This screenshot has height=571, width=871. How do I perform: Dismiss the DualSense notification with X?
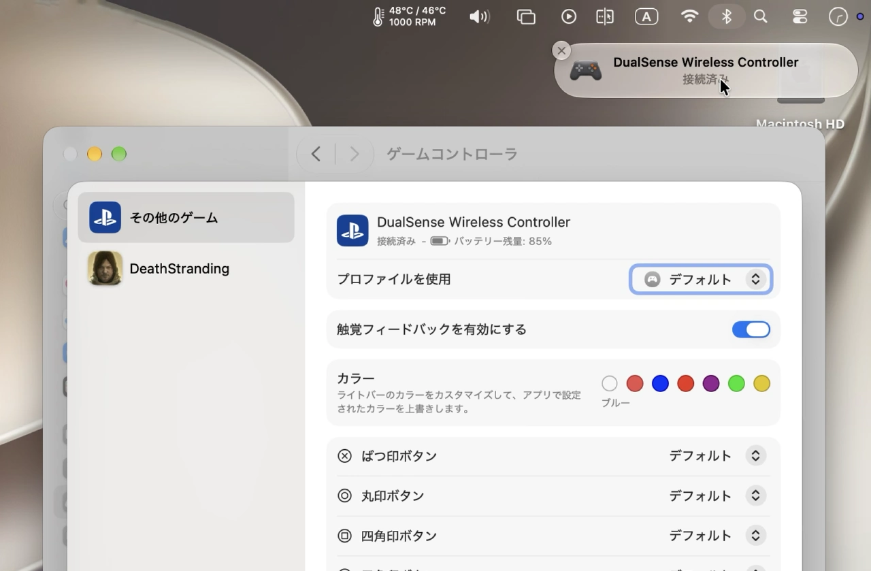561,50
